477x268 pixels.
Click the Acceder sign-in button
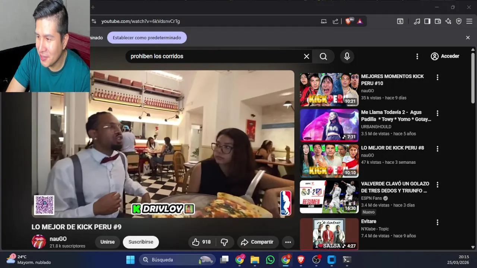point(445,56)
